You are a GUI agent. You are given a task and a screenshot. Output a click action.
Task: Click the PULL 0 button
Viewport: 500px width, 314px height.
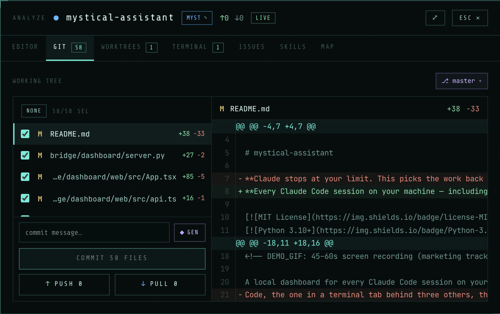point(160,285)
